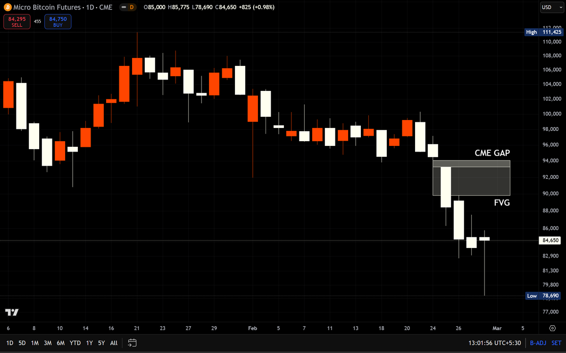Image resolution: width=566 pixels, height=353 pixels.
Task: Select the 1M date range
Action: point(34,343)
